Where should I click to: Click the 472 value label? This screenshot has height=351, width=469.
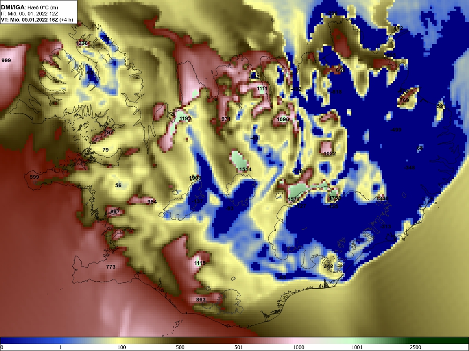click(398, 29)
